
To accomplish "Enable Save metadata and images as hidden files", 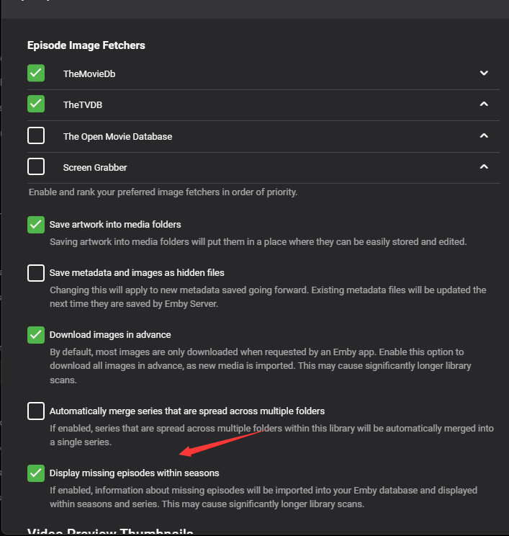I will [x=36, y=273].
